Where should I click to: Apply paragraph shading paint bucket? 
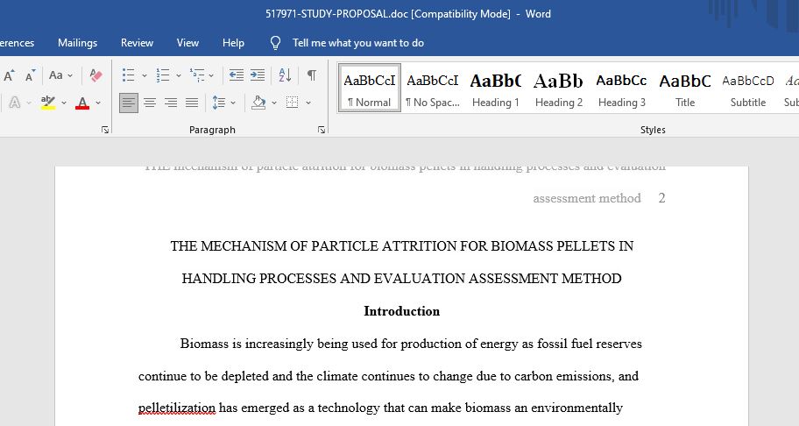coord(258,103)
